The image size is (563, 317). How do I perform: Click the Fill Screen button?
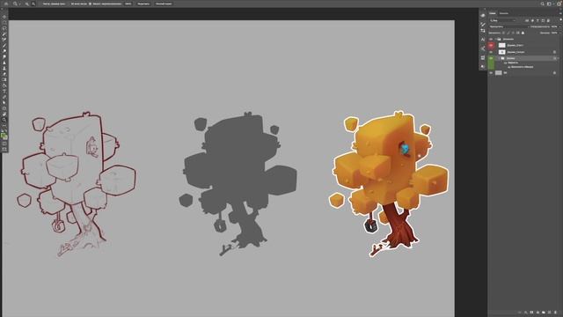[x=164, y=4]
